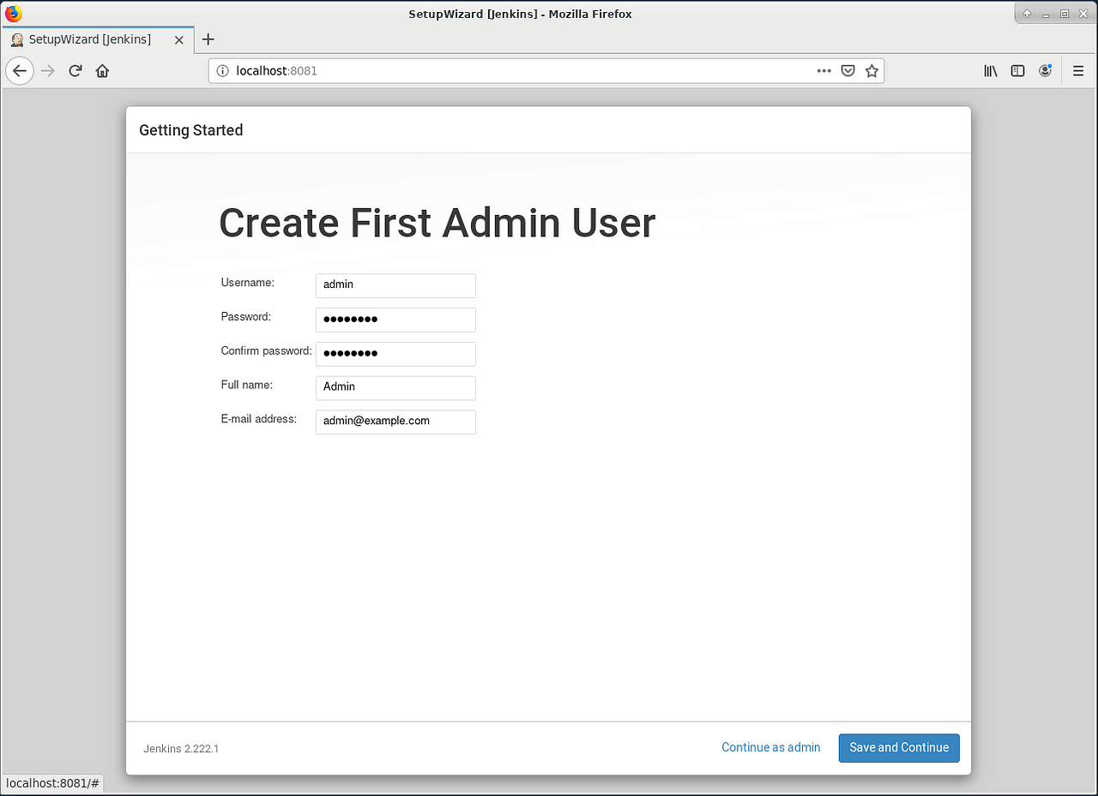Click the Password: label
The height and width of the screenshot is (796, 1098).
coord(246,317)
